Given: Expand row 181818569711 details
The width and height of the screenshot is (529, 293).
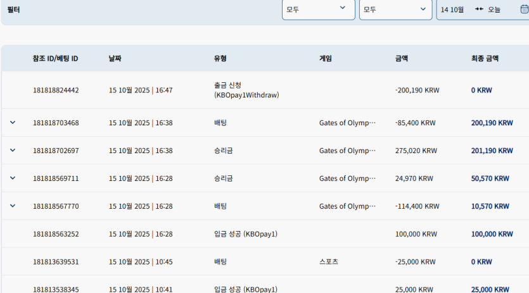Looking at the screenshot, I should [13, 178].
